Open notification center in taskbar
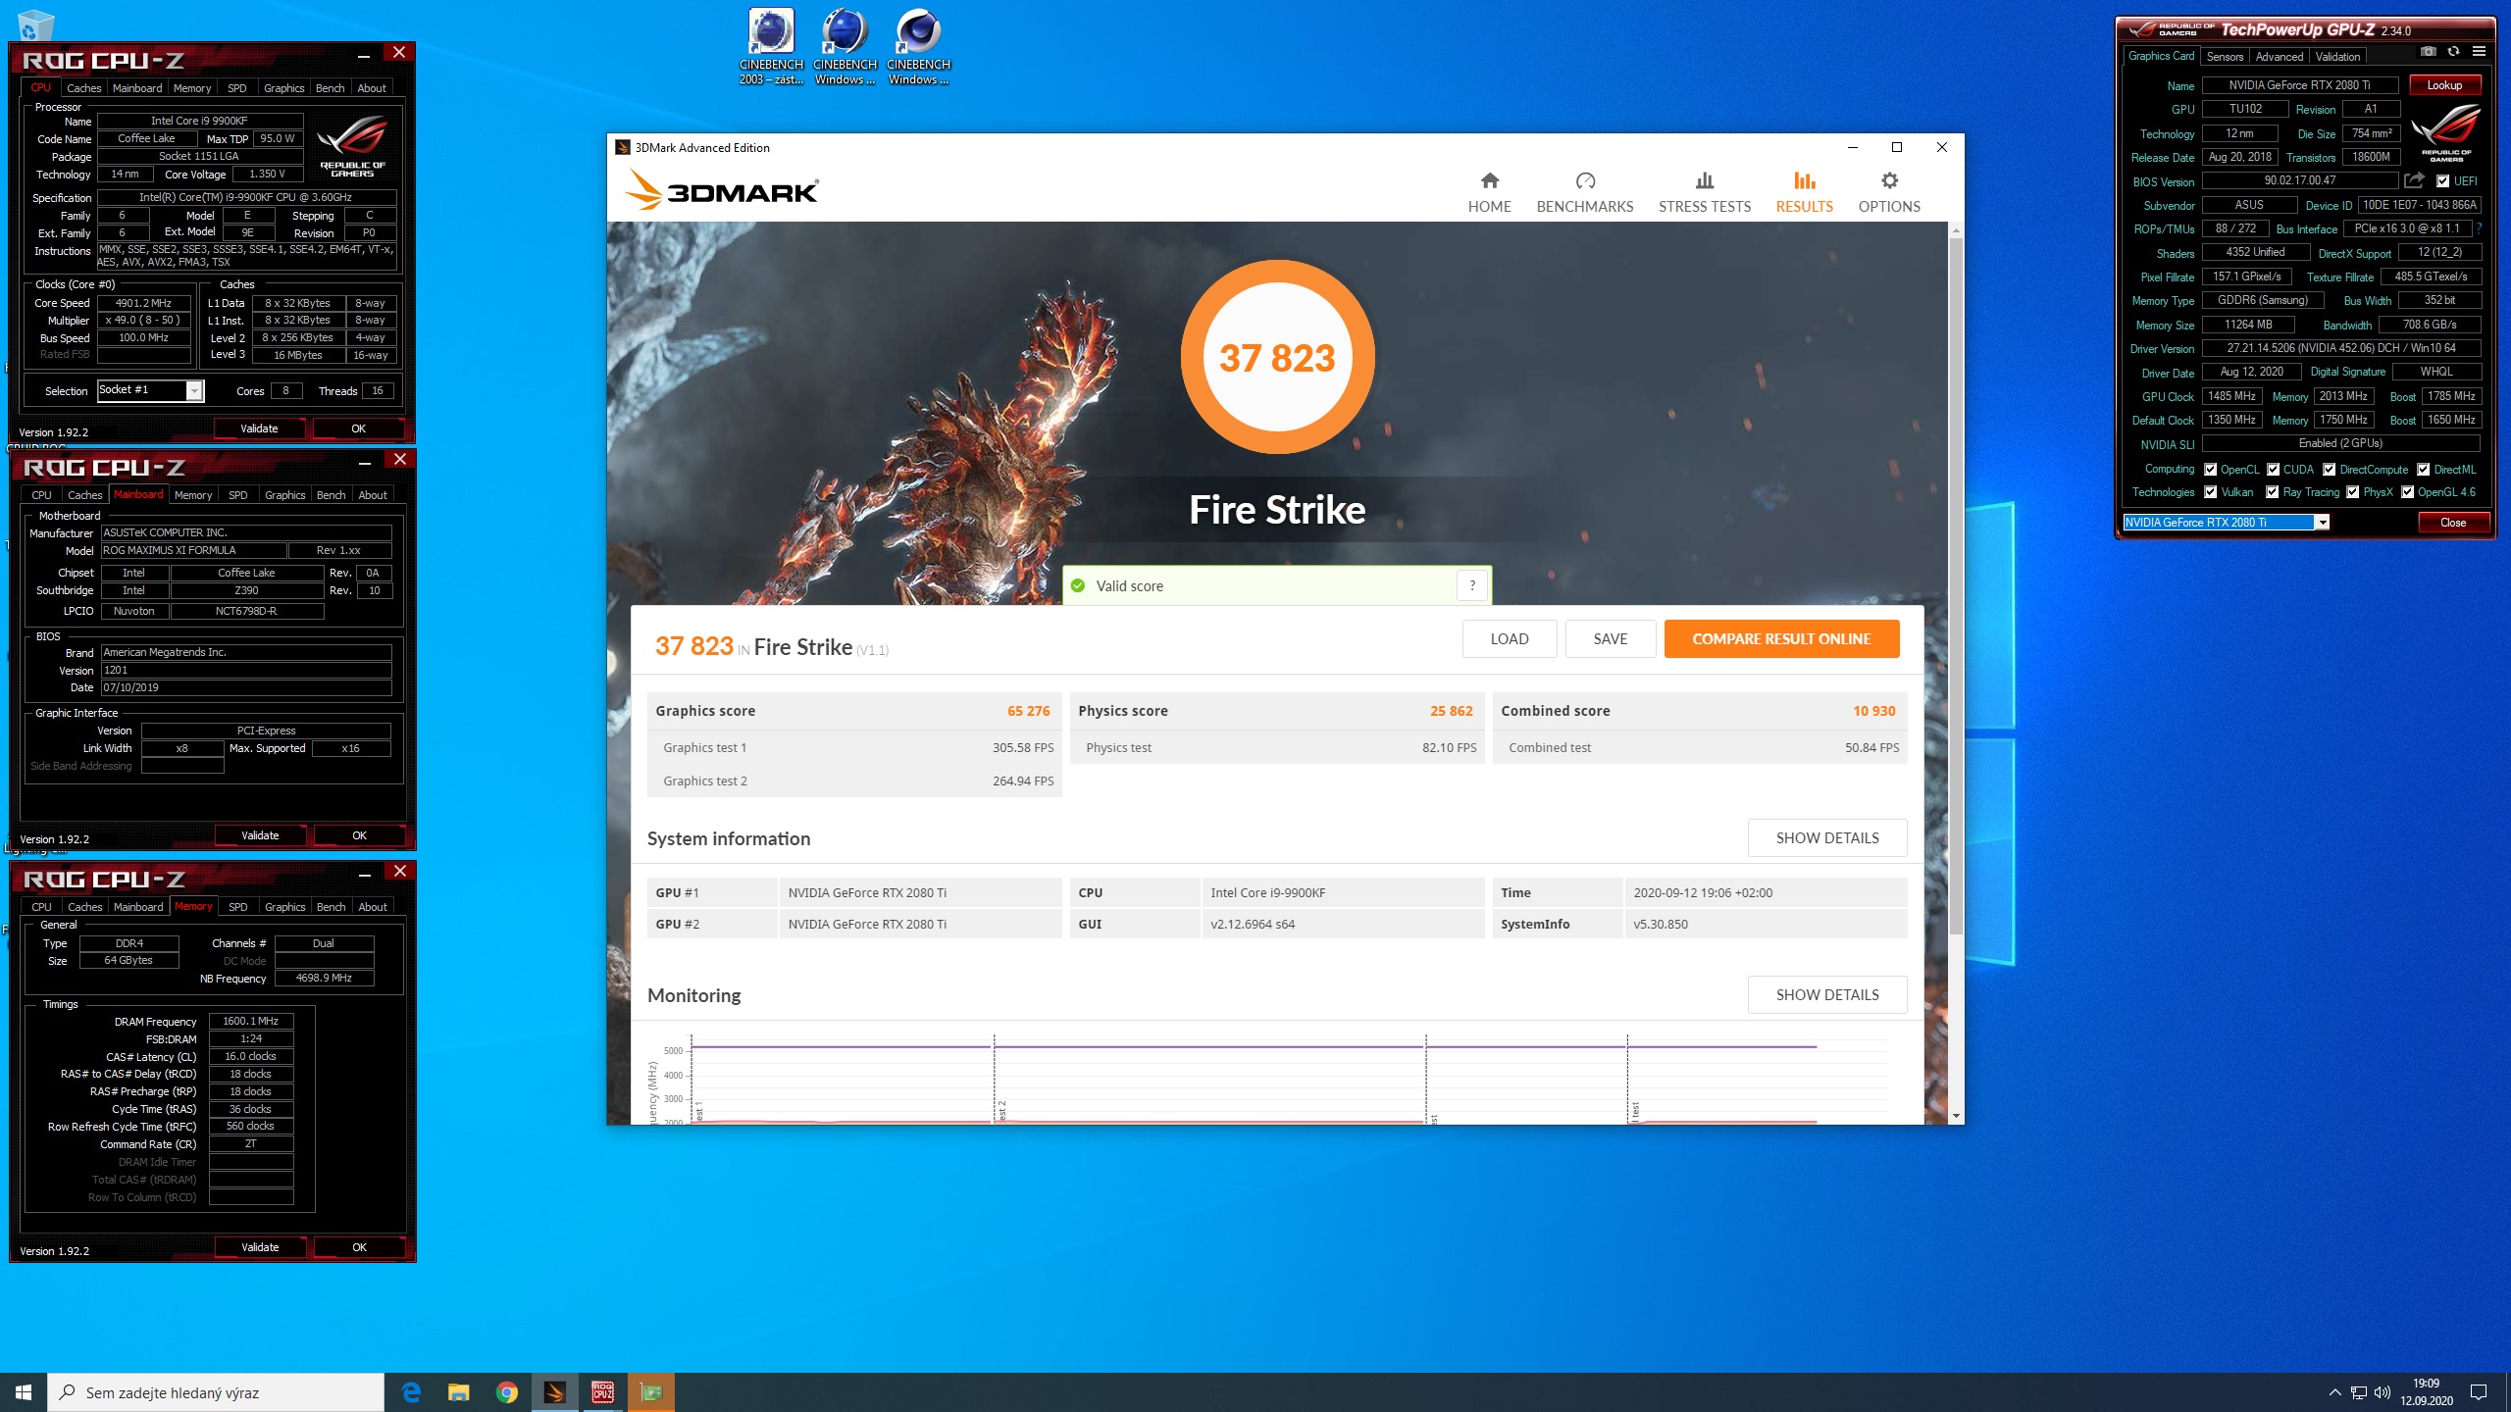2511x1412 pixels. click(2479, 1392)
